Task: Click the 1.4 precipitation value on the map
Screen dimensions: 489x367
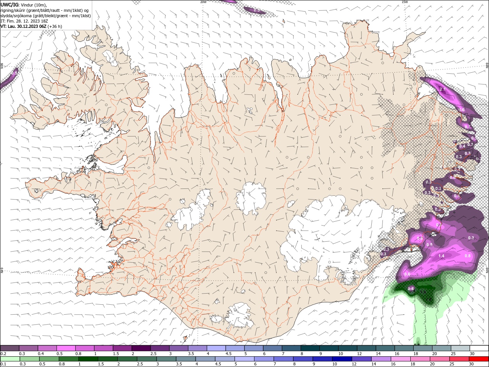Action: (x=441, y=256)
